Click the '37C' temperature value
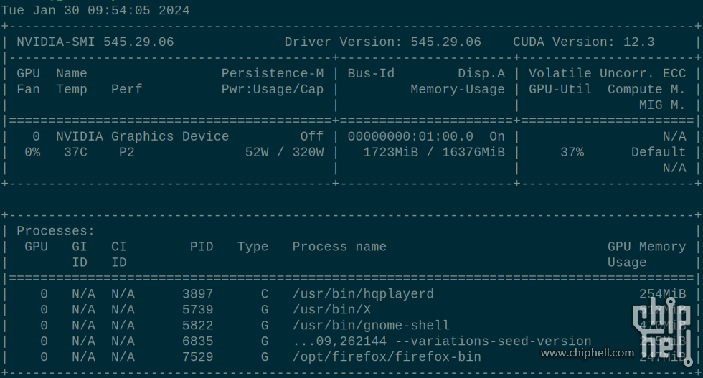 pos(75,153)
